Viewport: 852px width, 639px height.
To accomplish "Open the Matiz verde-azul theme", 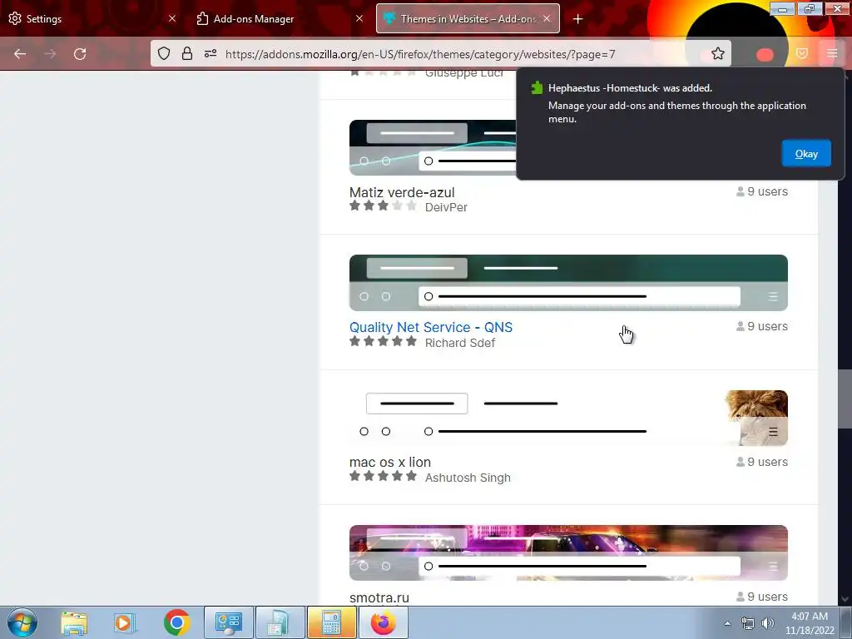I will coord(402,192).
